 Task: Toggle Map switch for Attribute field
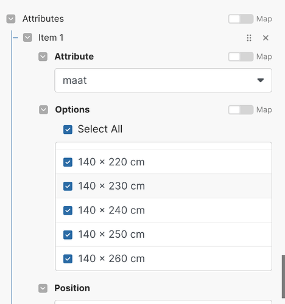click(x=241, y=57)
